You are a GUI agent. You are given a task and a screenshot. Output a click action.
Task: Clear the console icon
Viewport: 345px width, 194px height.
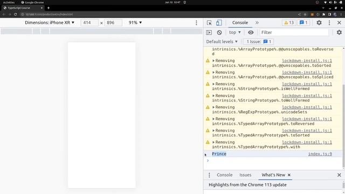(219, 32)
